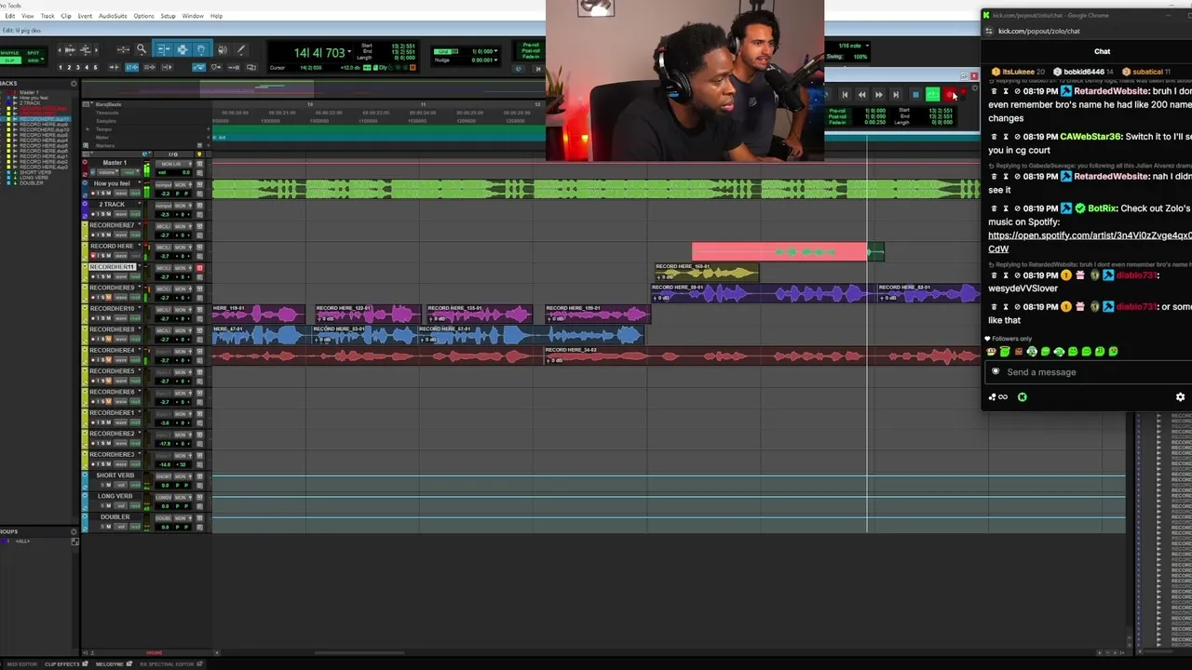The image size is (1192, 670).
Task: Open the Tracks list menu icon
Action: (x=74, y=84)
